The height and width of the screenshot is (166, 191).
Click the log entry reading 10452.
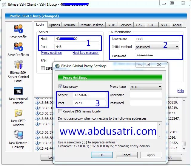[x=173, y=143]
